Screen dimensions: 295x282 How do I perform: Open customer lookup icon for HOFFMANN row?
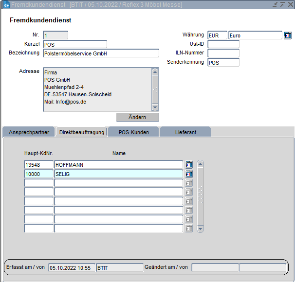[189, 165]
